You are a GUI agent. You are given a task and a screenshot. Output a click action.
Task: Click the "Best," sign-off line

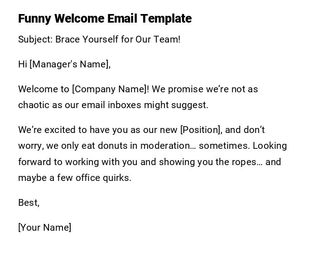pos(29,203)
